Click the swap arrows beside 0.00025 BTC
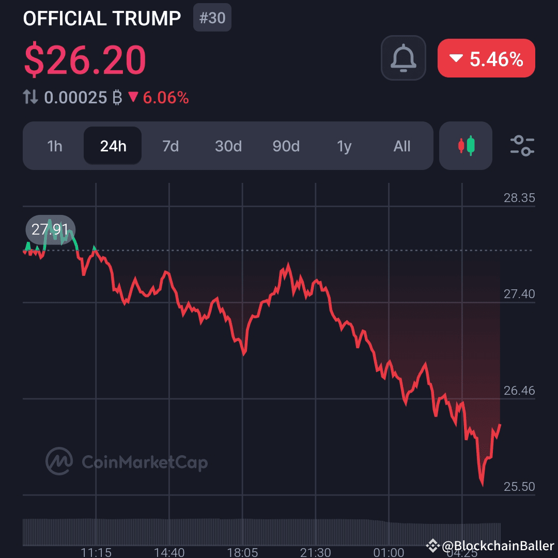 (x=31, y=98)
